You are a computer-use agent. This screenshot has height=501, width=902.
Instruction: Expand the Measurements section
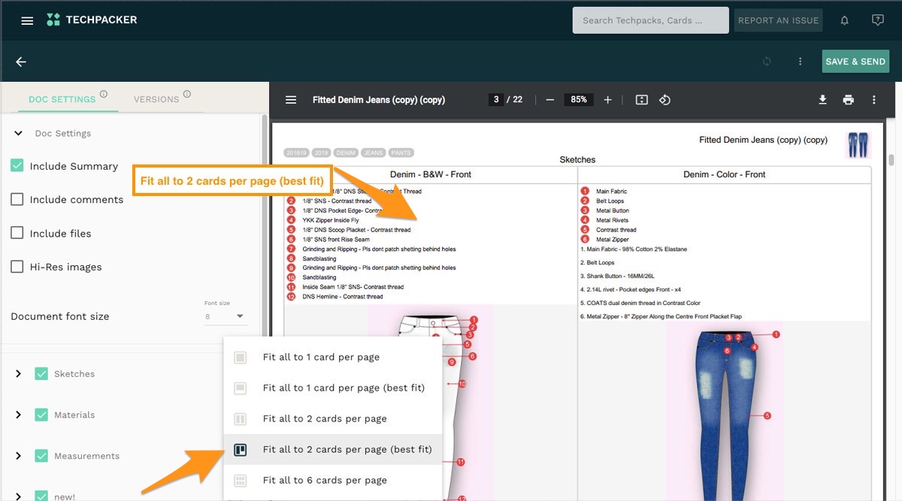(19, 456)
